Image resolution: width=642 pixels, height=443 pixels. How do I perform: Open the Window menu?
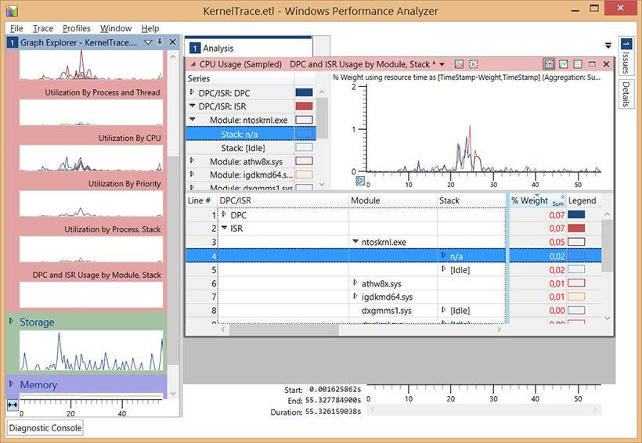click(x=116, y=28)
